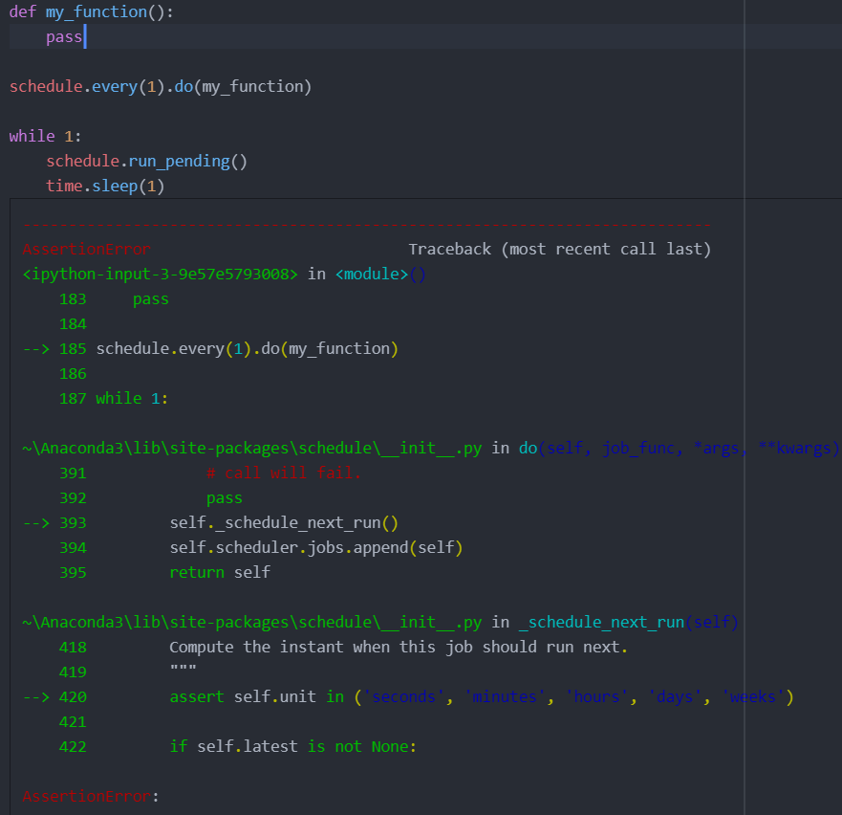Click the red 'AssertionError' traceback header
Viewport: 842px width, 815px height.
[86, 250]
